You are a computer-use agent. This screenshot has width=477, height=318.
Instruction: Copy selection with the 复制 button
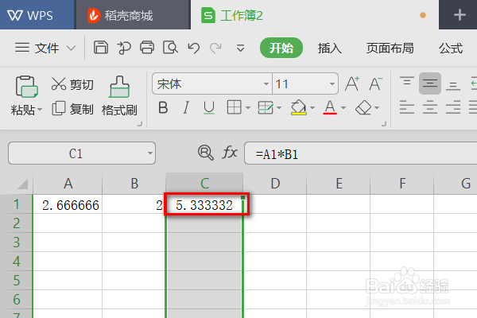(72, 109)
